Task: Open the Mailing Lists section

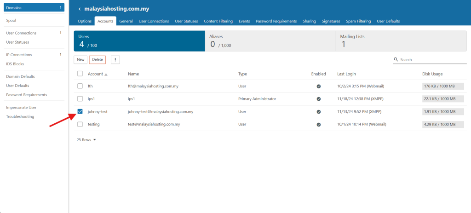Action: click(401, 41)
